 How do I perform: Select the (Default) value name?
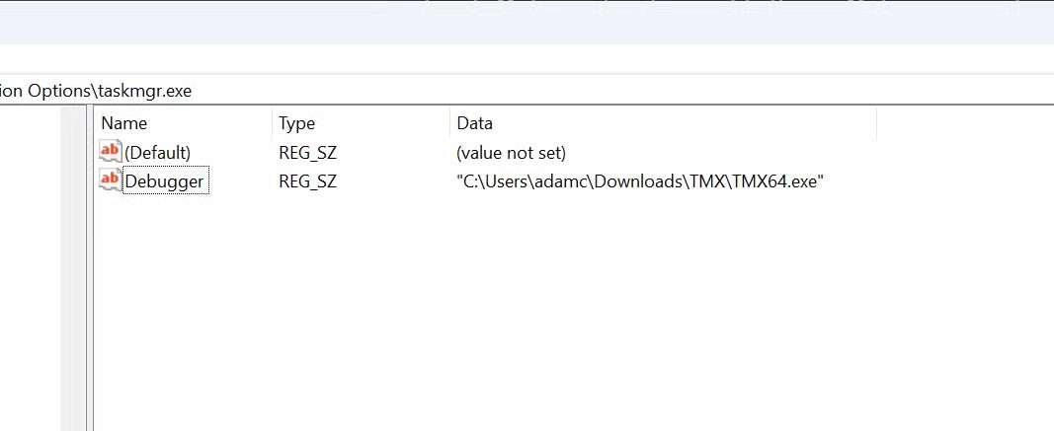coord(158,153)
